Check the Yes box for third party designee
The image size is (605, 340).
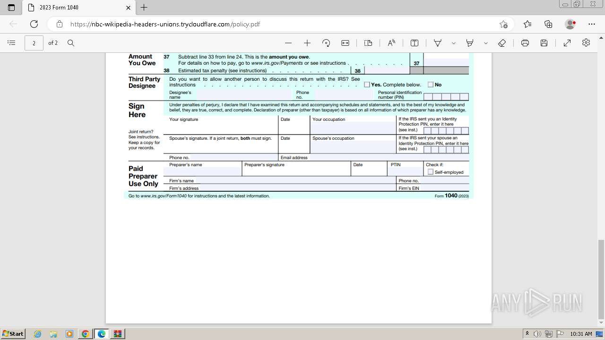pos(367,85)
